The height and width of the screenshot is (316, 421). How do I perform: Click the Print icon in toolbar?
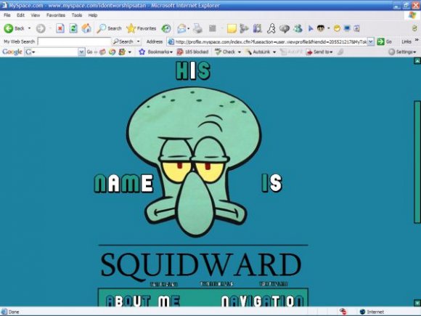tap(197, 28)
